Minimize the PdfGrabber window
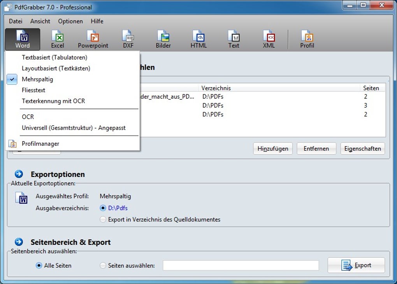397x284 pixels. (x=350, y=5)
